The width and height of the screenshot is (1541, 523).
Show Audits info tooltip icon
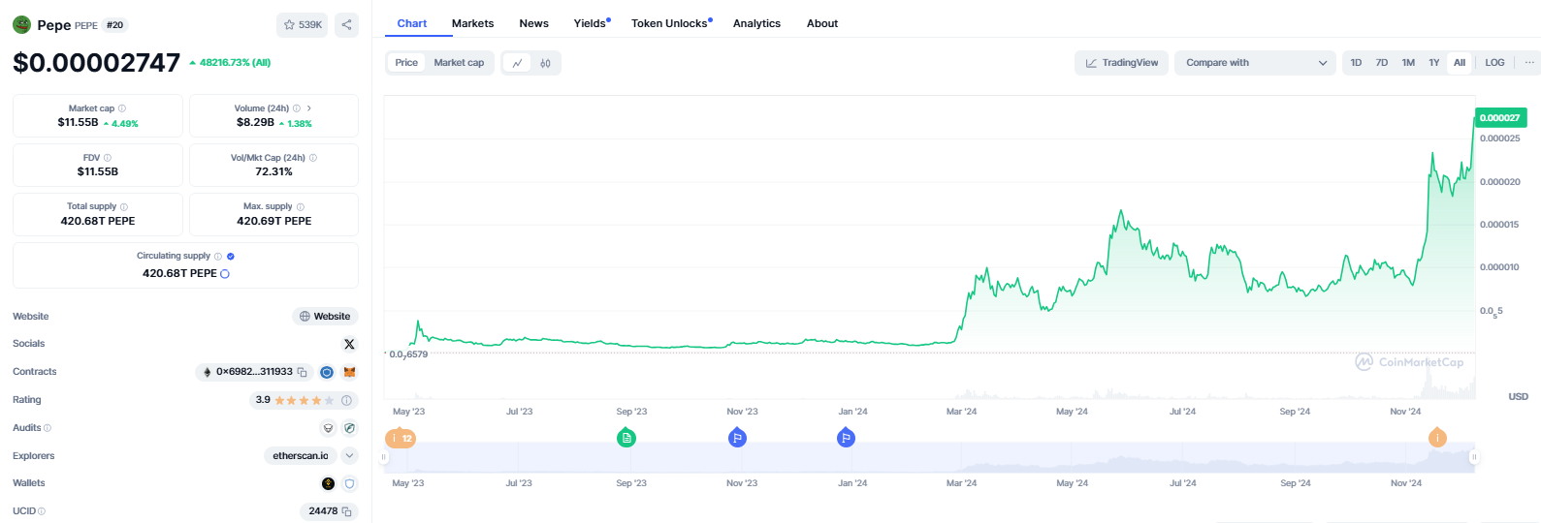[x=48, y=428]
